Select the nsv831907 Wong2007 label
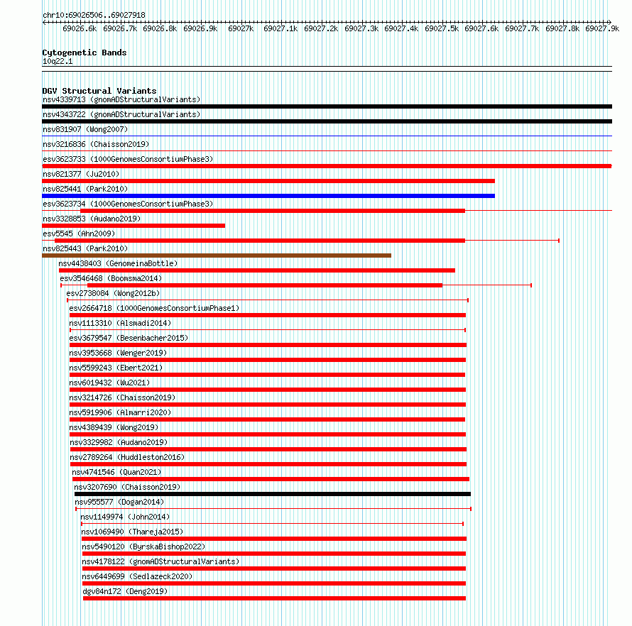The width and height of the screenshot is (632, 626). coord(85,129)
